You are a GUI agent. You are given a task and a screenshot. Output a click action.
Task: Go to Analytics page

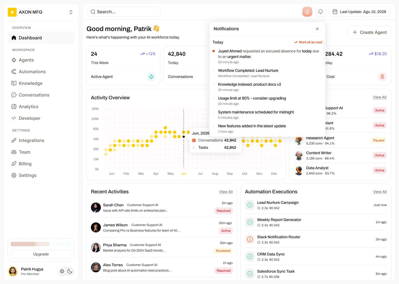point(41,106)
